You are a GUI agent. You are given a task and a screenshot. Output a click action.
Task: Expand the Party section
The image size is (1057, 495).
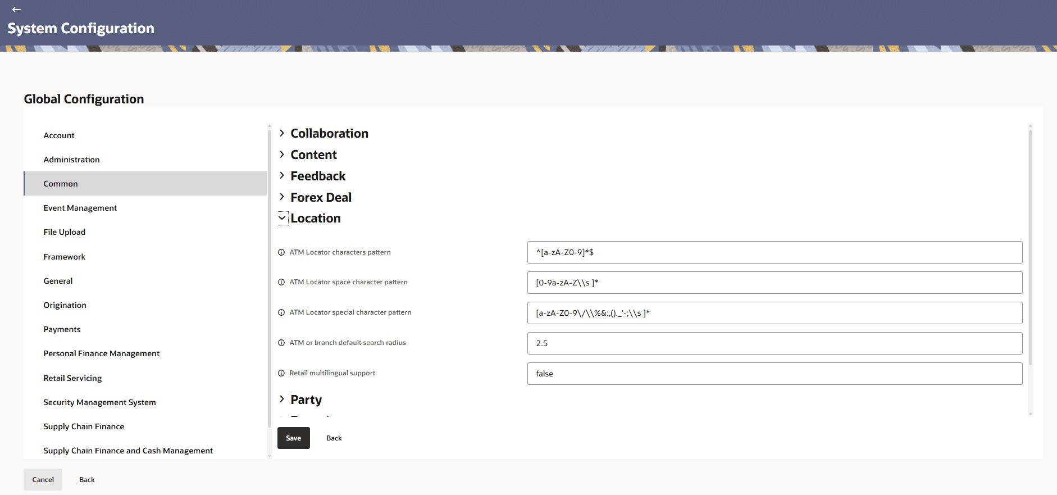tap(282, 399)
